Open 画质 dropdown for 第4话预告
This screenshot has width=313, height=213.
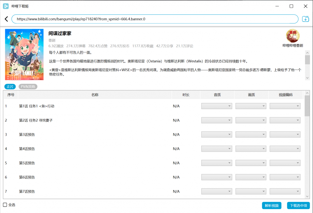(251, 149)
